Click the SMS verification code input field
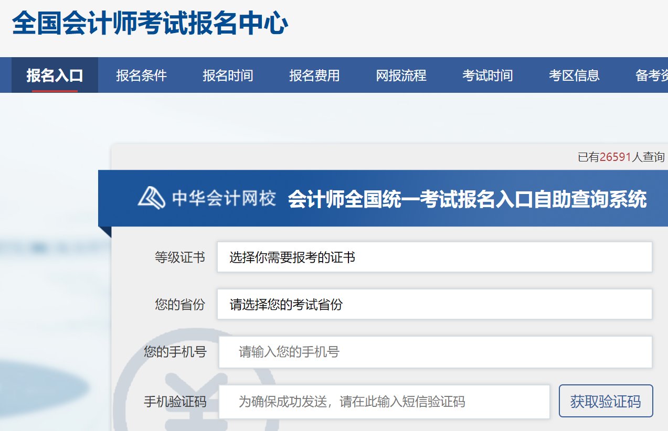Image resolution: width=668 pixels, height=431 pixels. pos(383,401)
